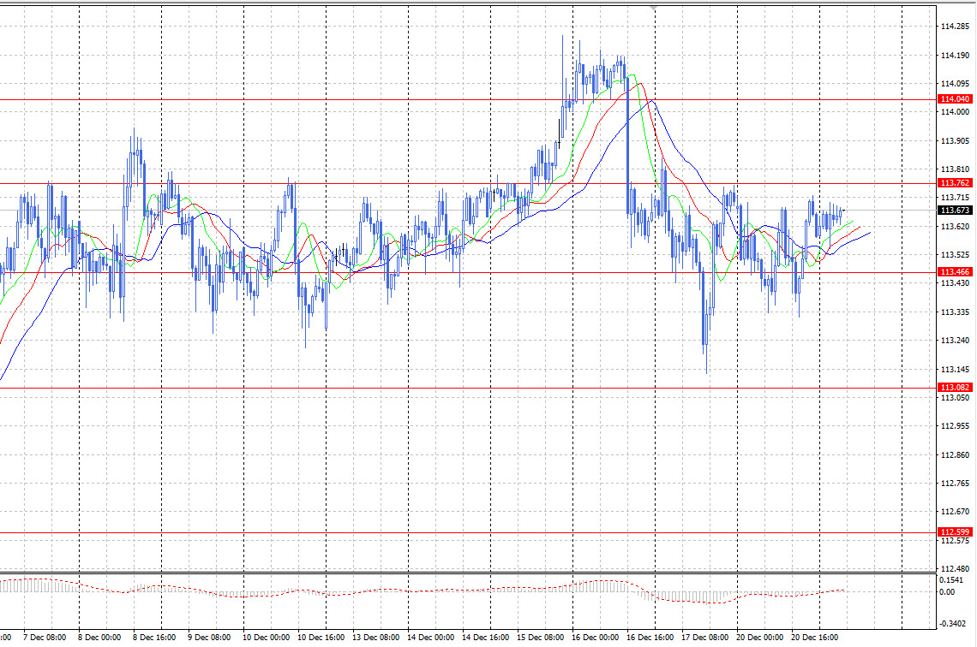Click the 113.810 value on price axis
Screen dimensions: 977x647
click(x=956, y=169)
